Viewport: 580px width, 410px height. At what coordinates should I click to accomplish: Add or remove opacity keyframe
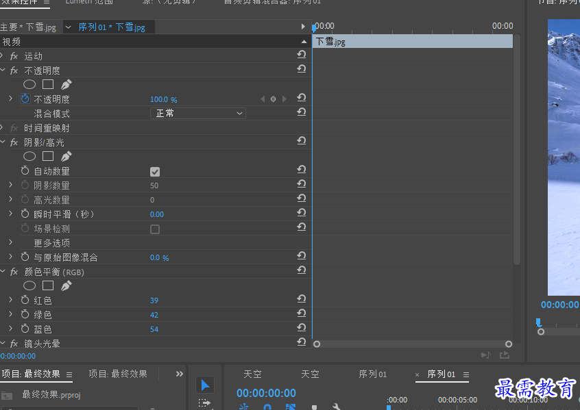coord(273,99)
